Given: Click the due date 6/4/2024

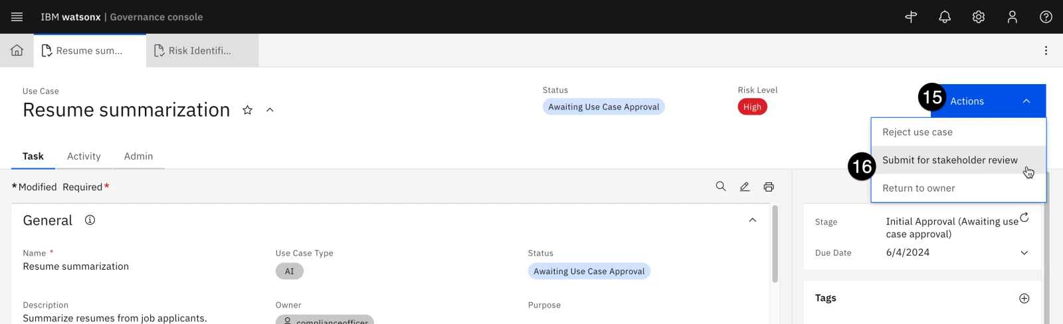Looking at the screenshot, I should click(908, 252).
